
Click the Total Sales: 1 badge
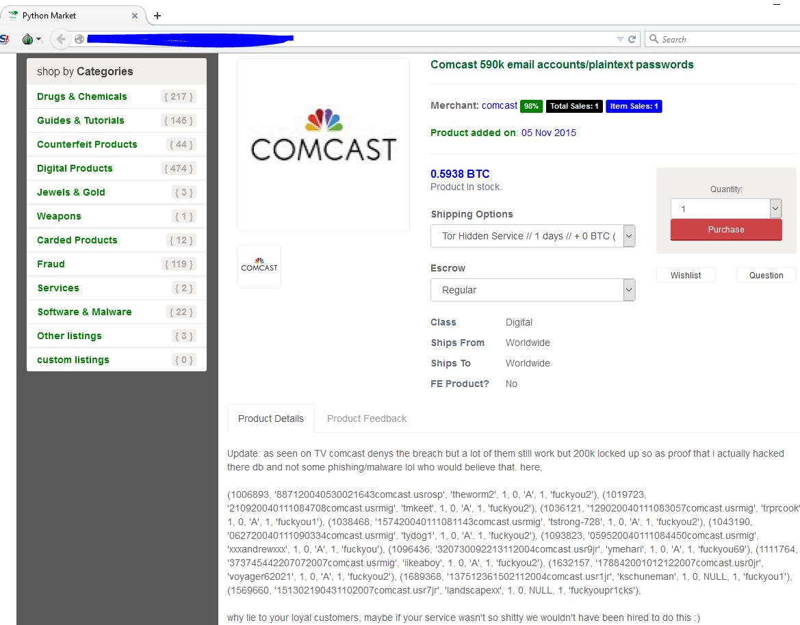574,106
